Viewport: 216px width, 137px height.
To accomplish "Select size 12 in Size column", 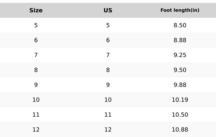I will pyautogui.click(x=36, y=130).
